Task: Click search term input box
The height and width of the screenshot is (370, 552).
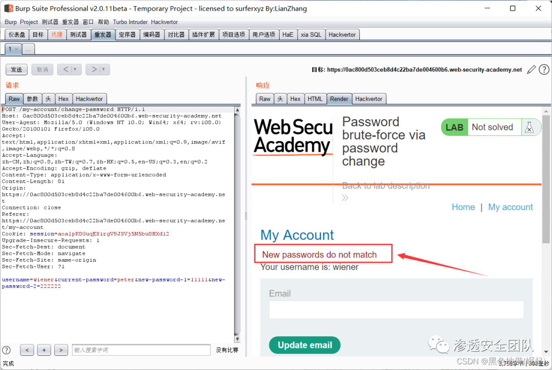Action: click(x=141, y=350)
